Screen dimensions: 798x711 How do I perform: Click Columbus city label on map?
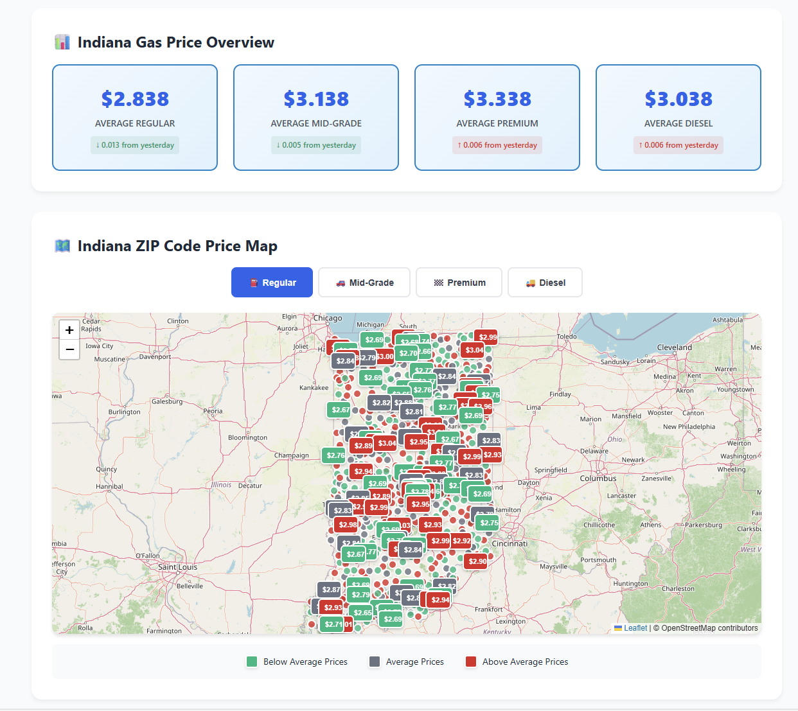coord(598,478)
